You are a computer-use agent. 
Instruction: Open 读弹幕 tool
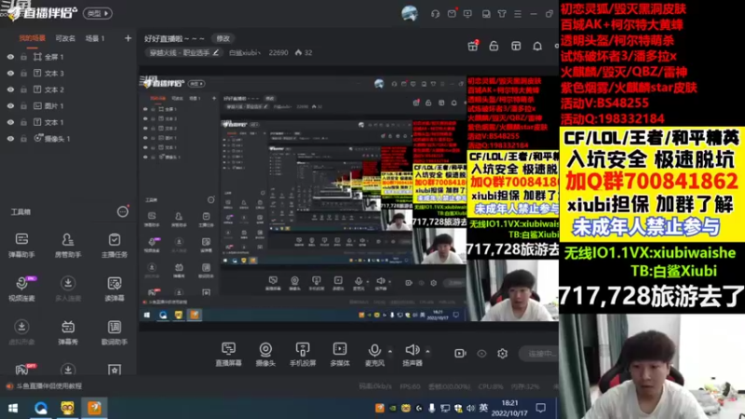pos(114,289)
